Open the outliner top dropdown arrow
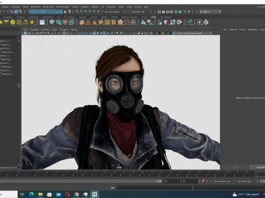Viewport: 265px width, 198px height. [18, 37]
